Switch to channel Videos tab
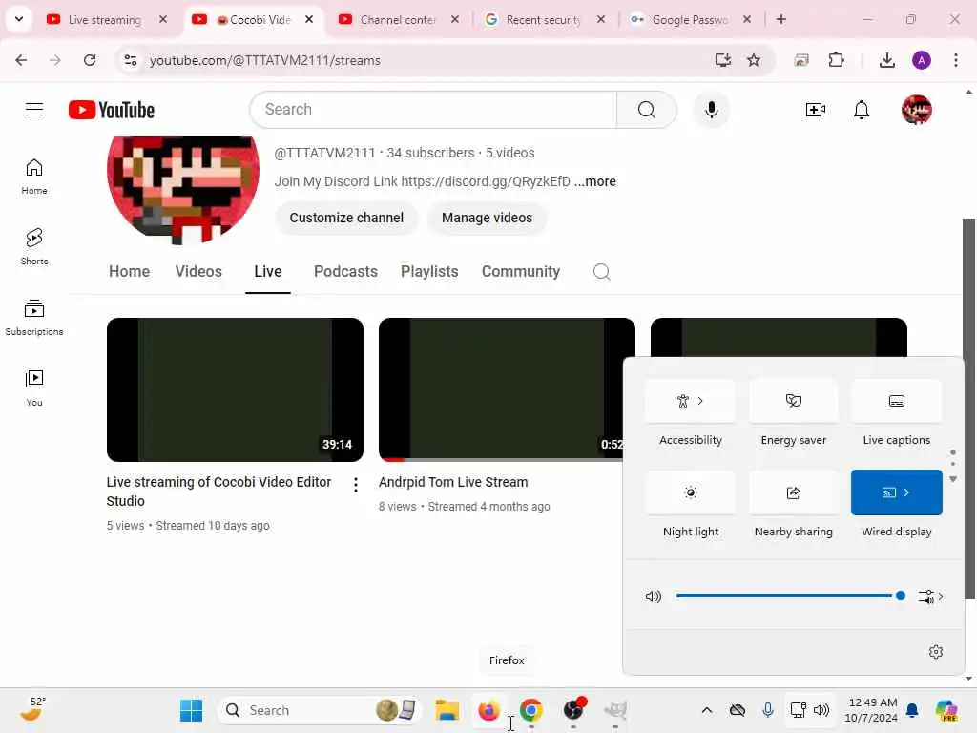This screenshot has height=733, width=977. [198, 272]
